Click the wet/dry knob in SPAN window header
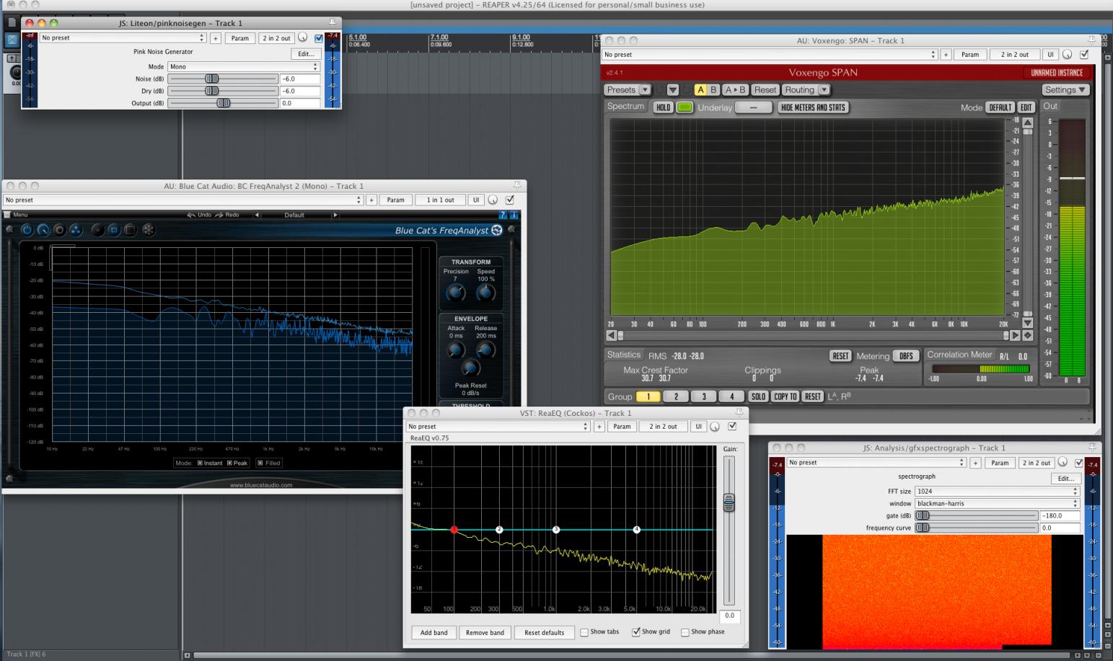 (1067, 55)
